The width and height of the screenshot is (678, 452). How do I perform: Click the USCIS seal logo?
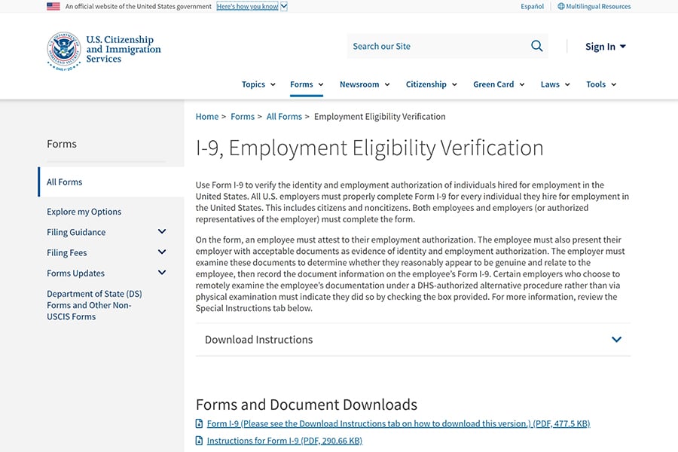point(64,51)
